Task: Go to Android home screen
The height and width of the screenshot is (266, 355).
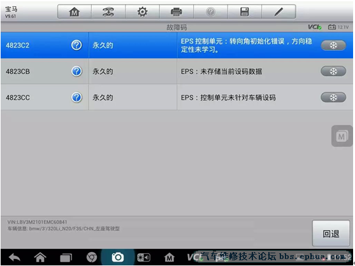Action: [x=40, y=258]
